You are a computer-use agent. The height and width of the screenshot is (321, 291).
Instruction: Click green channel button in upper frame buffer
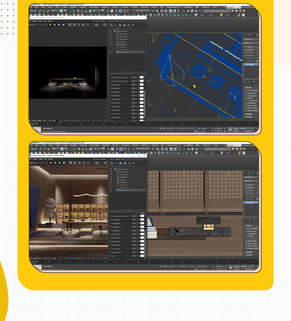tap(55, 25)
